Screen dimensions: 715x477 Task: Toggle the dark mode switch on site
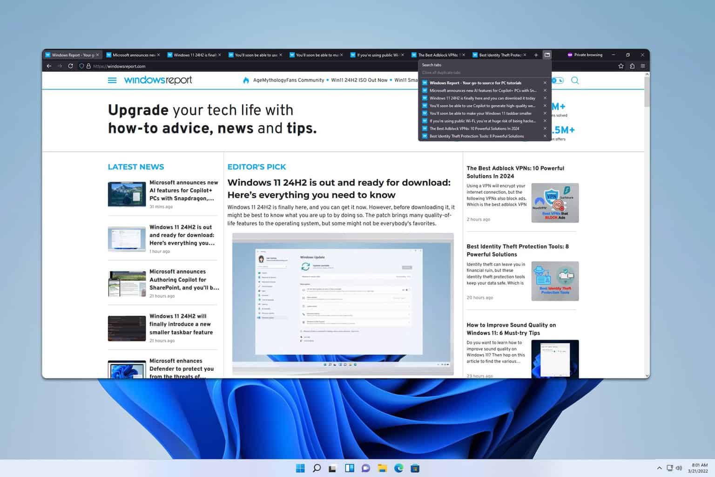pyautogui.click(x=558, y=80)
